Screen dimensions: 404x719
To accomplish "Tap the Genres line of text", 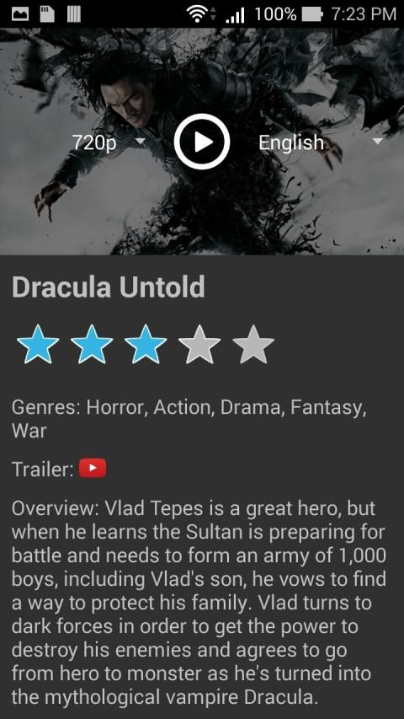I will [x=189, y=419].
